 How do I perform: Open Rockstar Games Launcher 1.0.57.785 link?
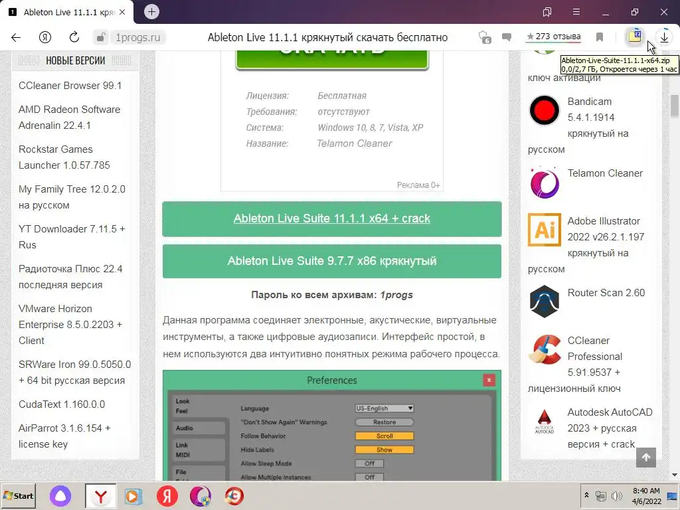[x=64, y=157]
